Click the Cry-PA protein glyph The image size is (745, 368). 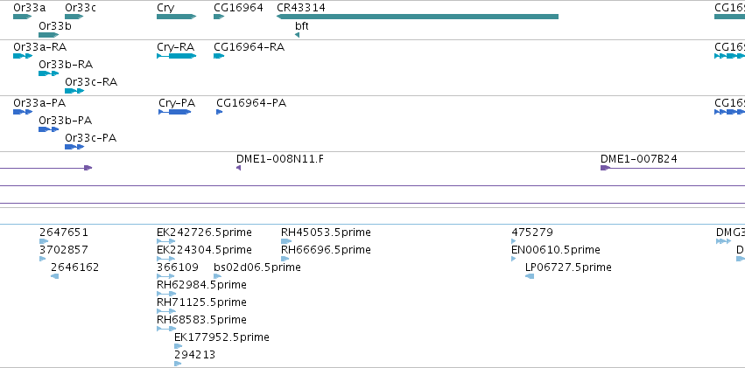[175, 112]
